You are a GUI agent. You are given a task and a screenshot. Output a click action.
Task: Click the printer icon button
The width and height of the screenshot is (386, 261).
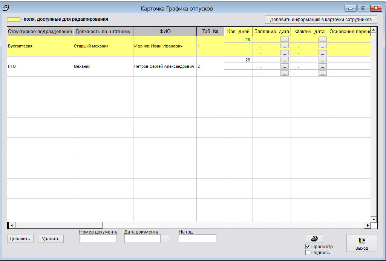[314, 239]
